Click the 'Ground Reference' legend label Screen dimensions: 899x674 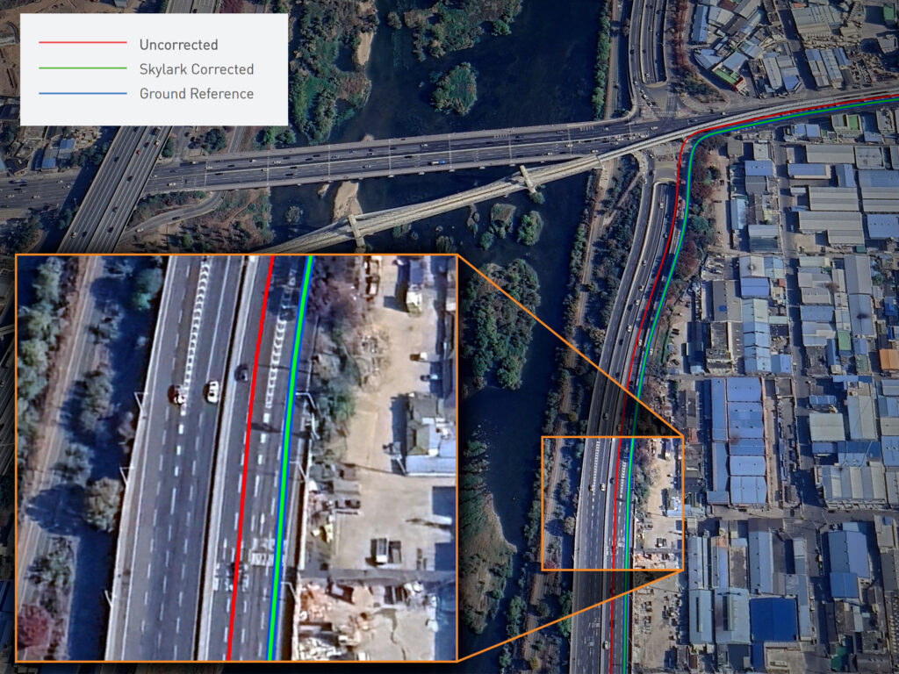[x=197, y=94]
